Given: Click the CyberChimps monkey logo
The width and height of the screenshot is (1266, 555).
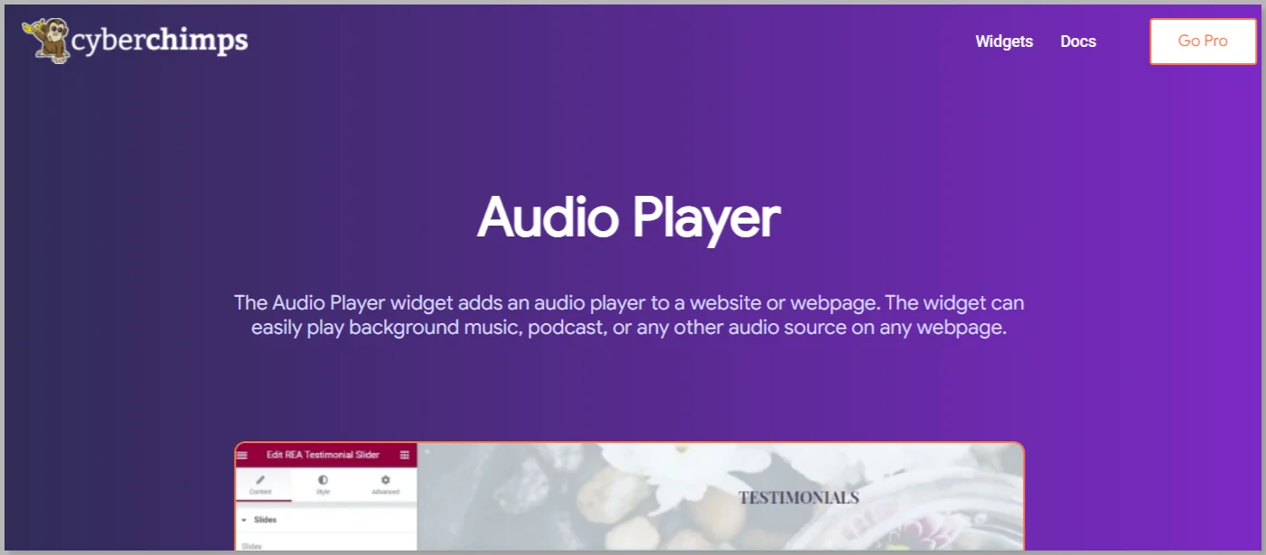Looking at the screenshot, I should 46,40.
